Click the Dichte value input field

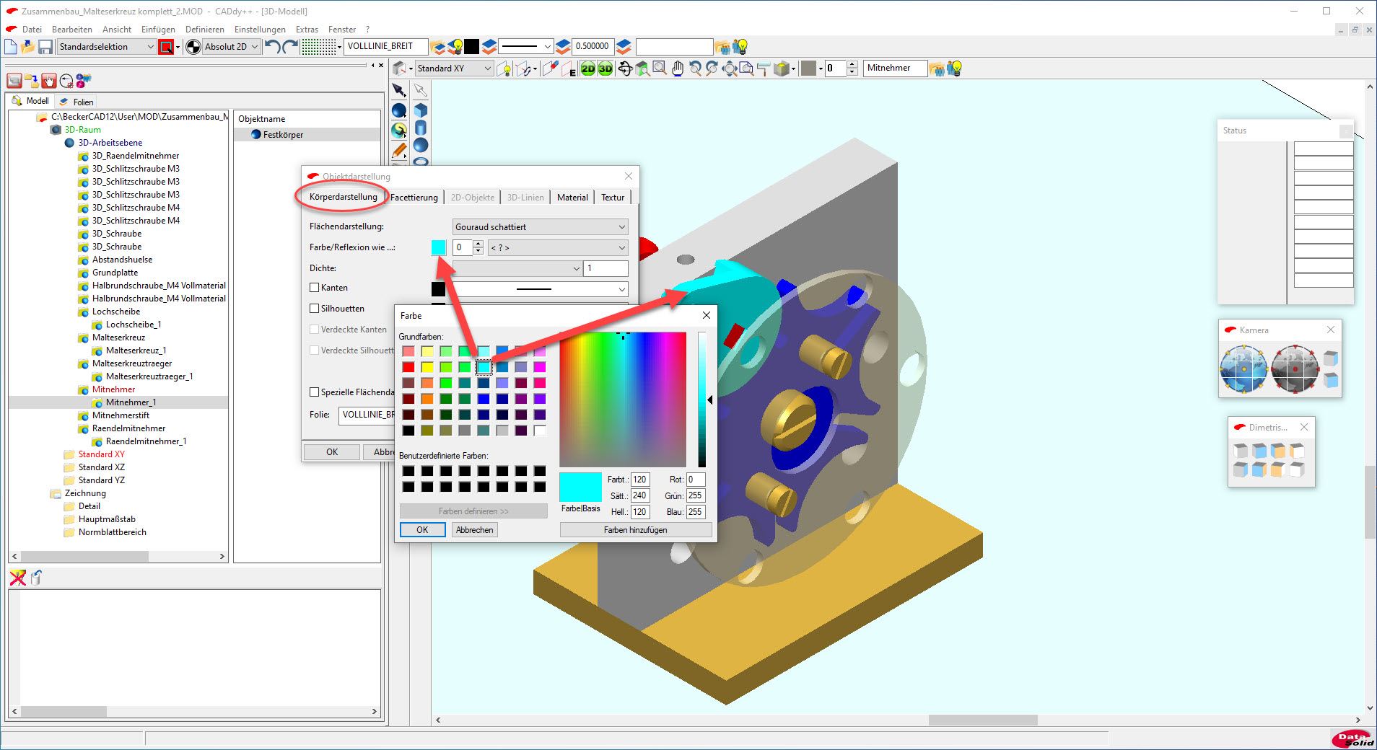tap(606, 268)
